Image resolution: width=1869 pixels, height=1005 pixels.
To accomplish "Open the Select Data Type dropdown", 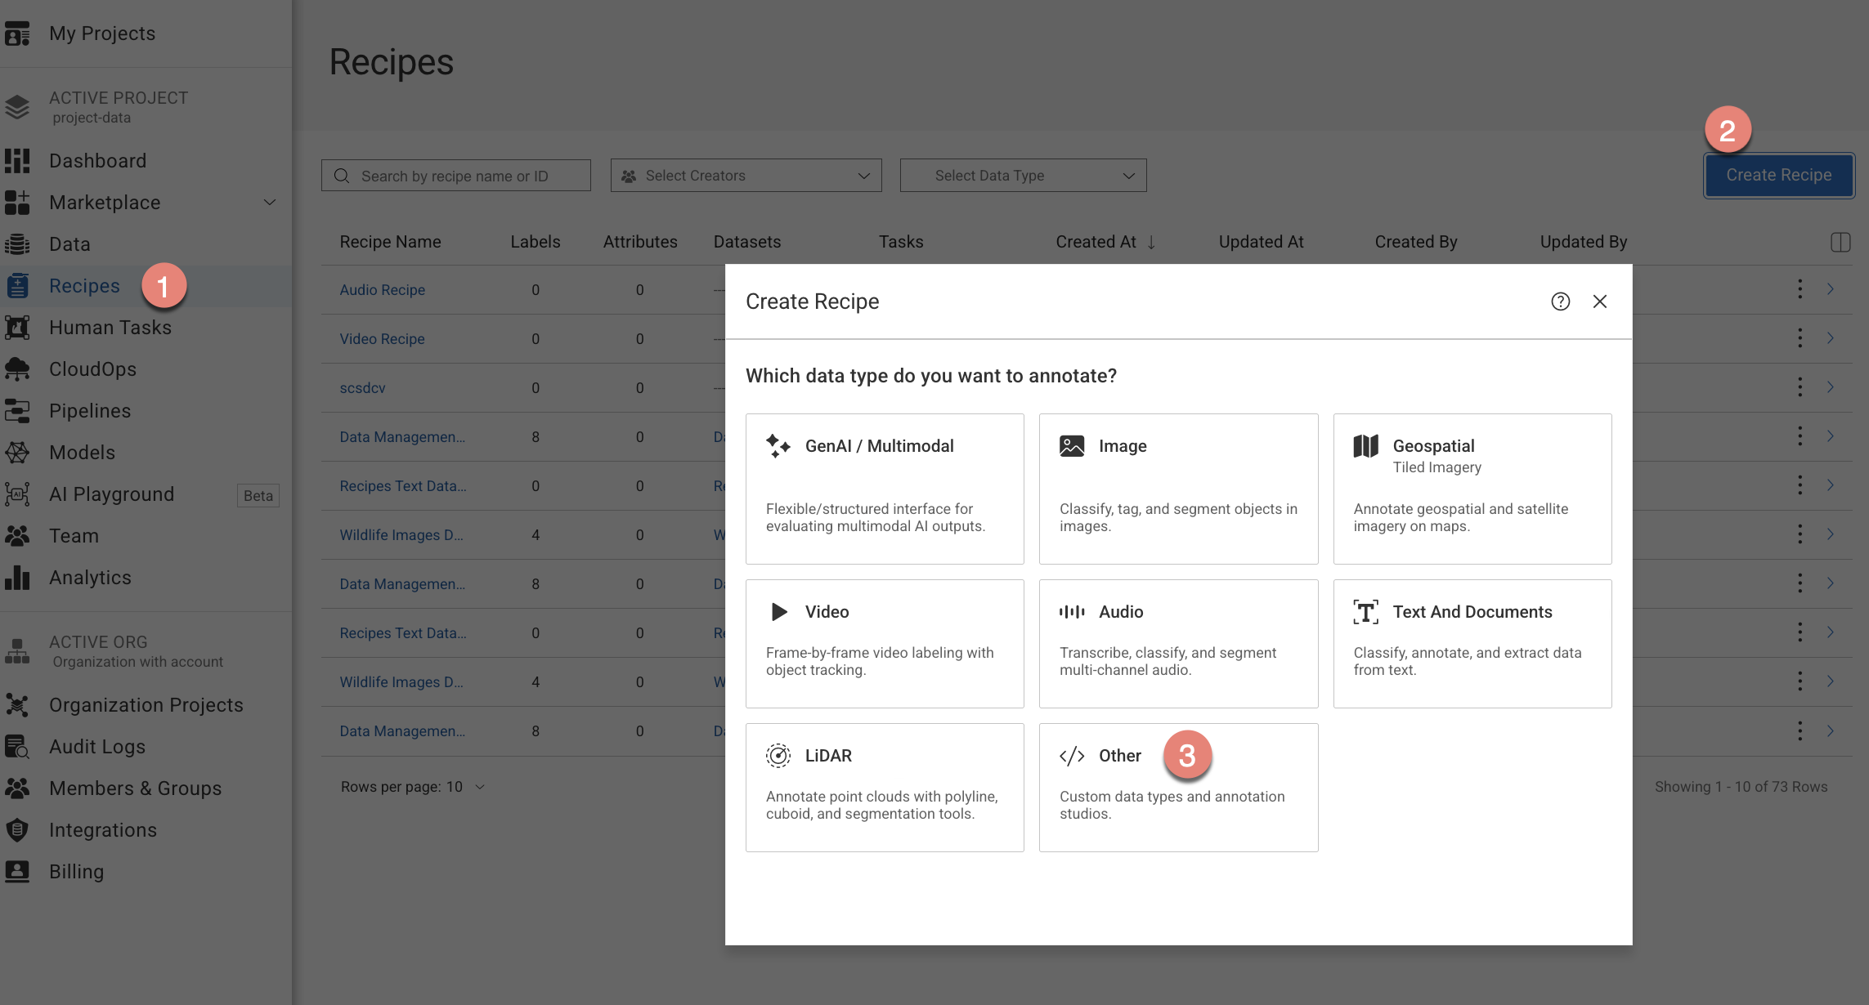I will pos(1023,176).
